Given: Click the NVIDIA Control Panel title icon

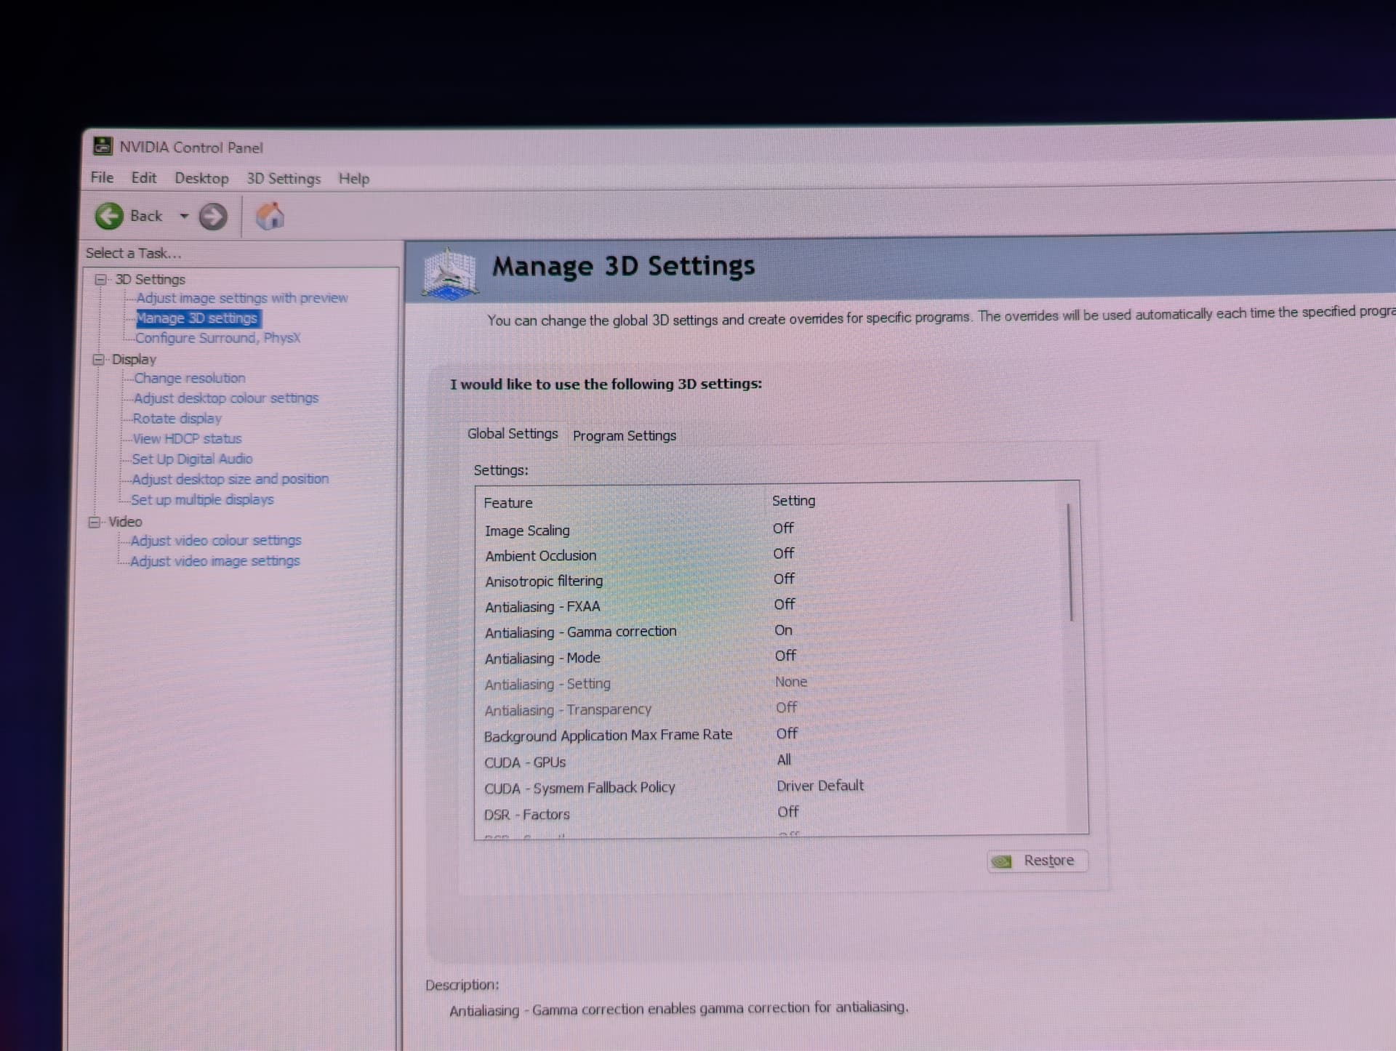Looking at the screenshot, I should click(103, 147).
